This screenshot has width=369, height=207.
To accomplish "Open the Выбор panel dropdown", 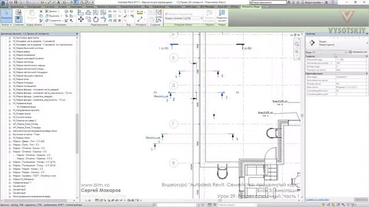I will (x=6, y=24).
